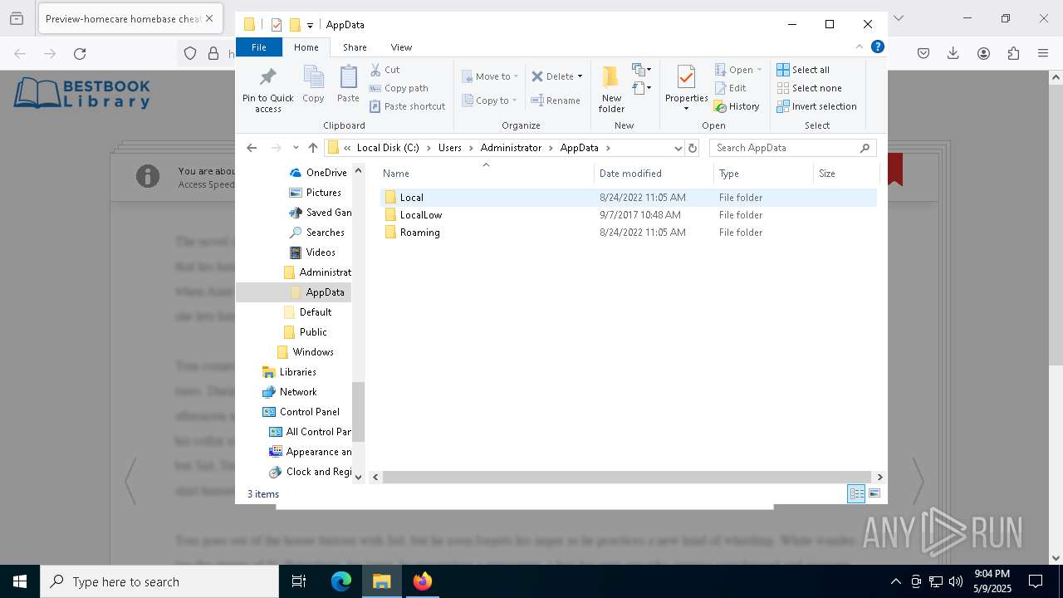Open the Move to dropdown
1063x598 pixels.
[490, 76]
